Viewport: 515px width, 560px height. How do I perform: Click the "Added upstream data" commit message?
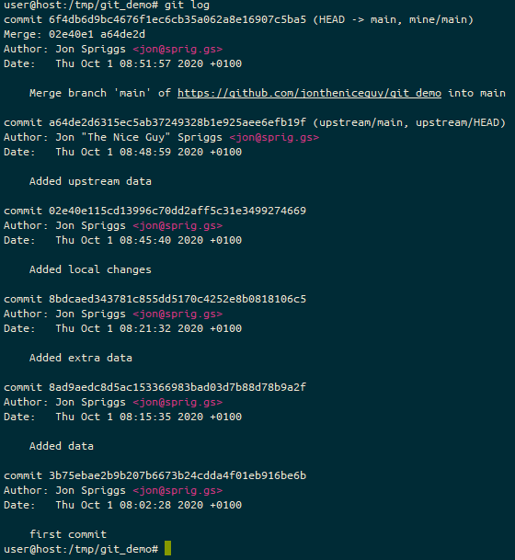90,181
